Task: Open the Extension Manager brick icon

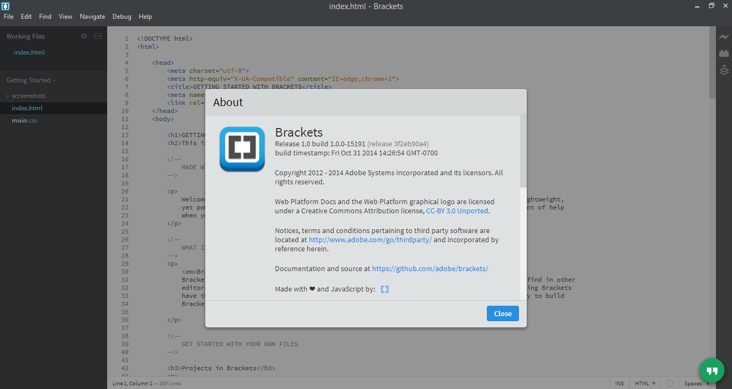Action: [724, 53]
